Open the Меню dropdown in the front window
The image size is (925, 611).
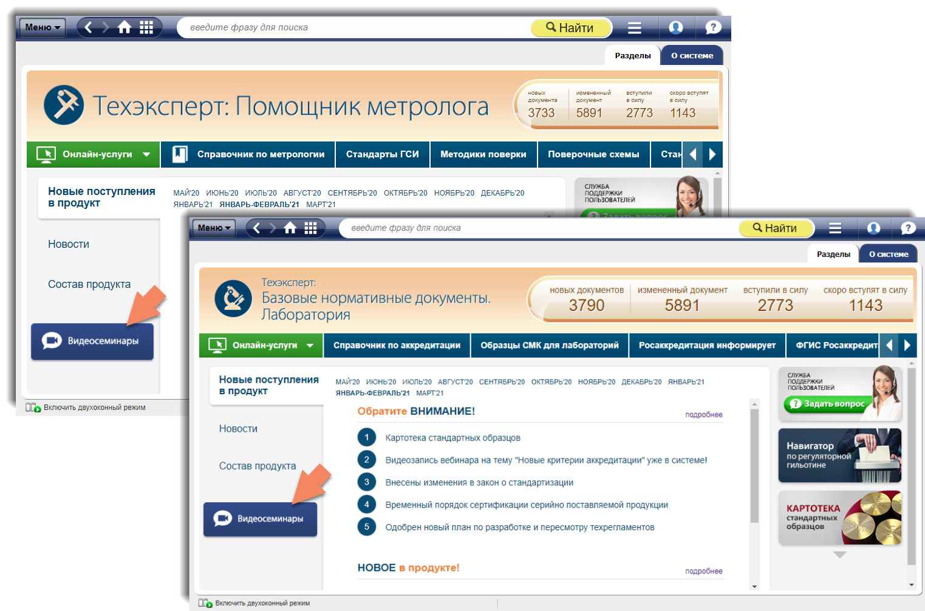(x=214, y=228)
